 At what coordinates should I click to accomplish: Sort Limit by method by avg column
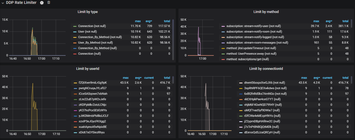pyautogui.click(x=329, y=21)
